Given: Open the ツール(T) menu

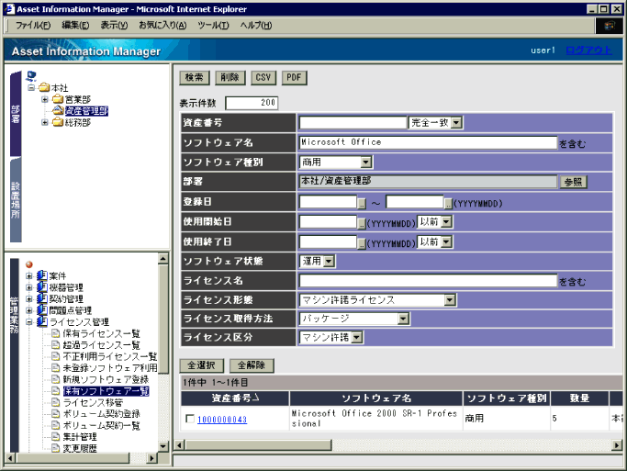Looking at the screenshot, I should point(213,26).
